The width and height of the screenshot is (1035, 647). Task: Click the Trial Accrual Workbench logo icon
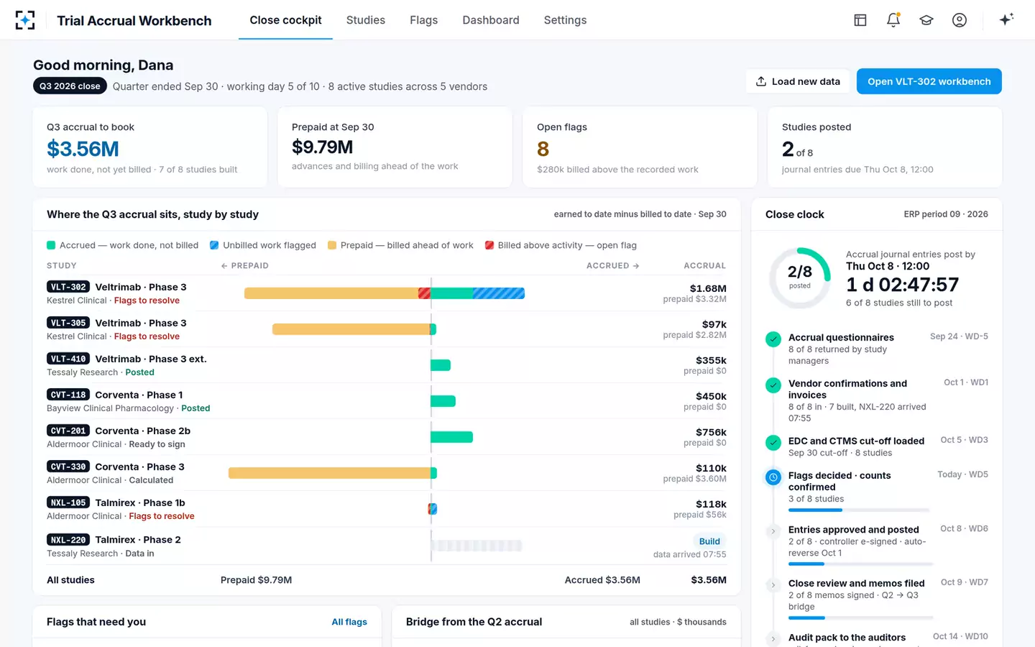click(x=25, y=20)
